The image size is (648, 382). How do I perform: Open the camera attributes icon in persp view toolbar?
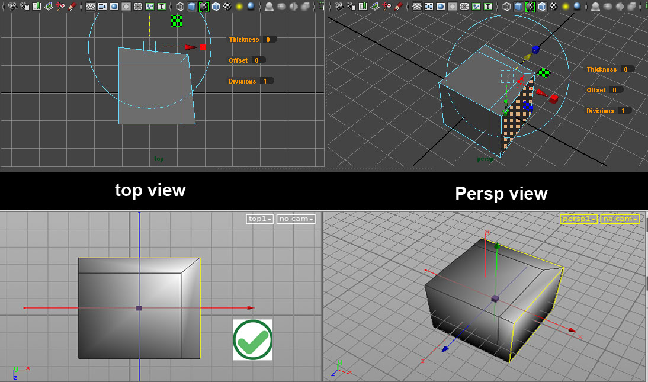351,6
